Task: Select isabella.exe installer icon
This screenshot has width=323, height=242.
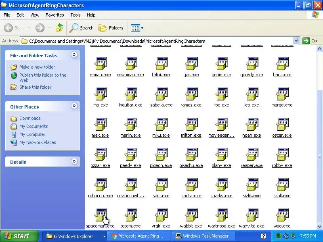Action: click(x=161, y=94)
